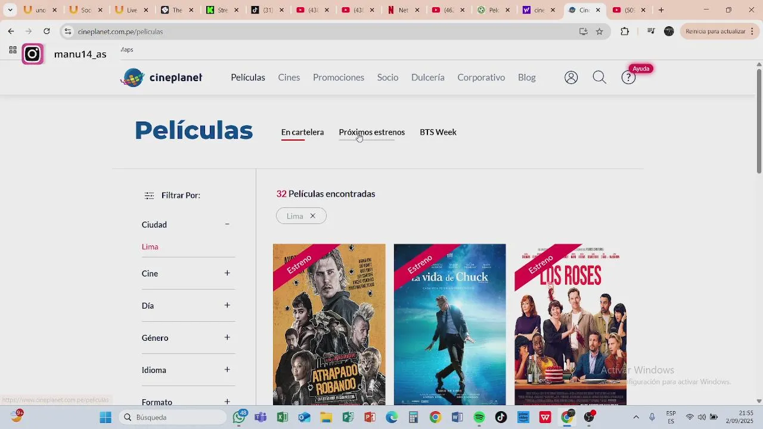
Task: Open WhatsApp from the taskbar
Action: point(239,418)
